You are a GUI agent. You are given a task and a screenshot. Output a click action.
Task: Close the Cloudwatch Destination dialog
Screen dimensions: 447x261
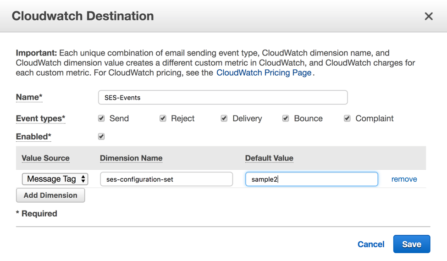429,16
